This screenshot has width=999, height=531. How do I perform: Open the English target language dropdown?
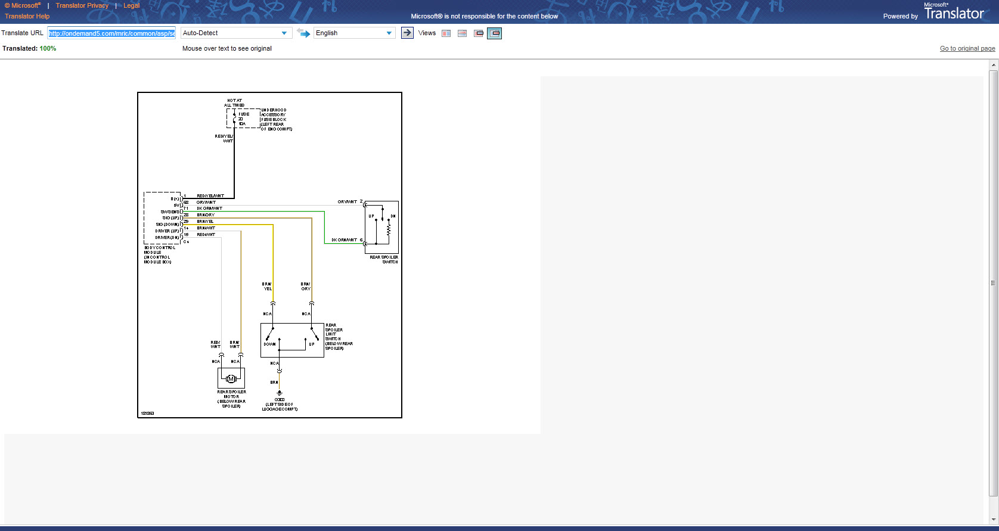click(x=354, y=33)
